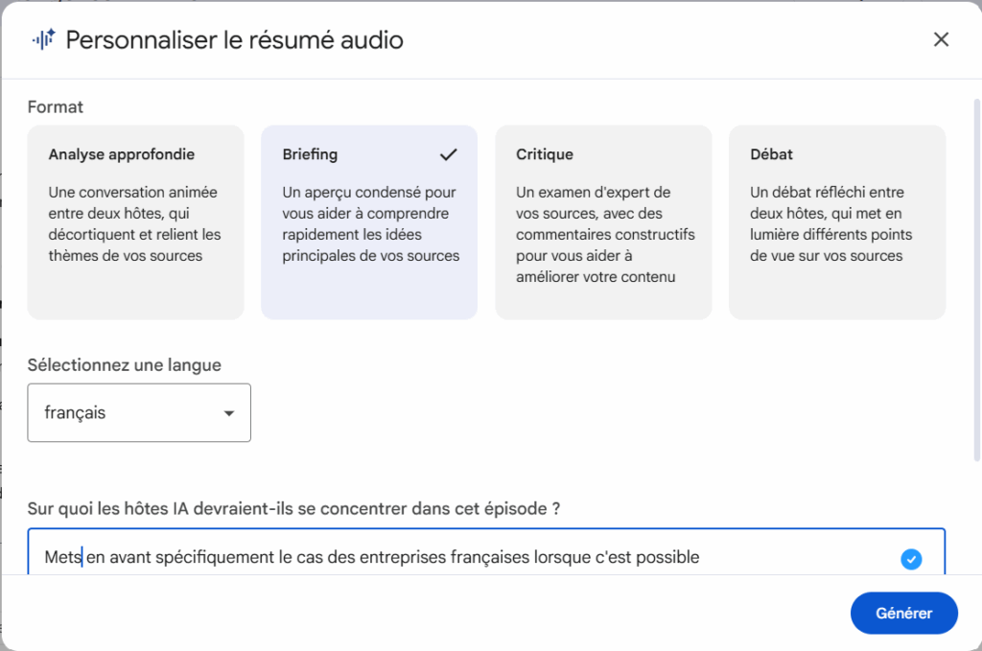The width and height of the screenshot is (982, 651).
Task: Close the Personnaliser le résumé audio dialog
Action: [941, 39]
